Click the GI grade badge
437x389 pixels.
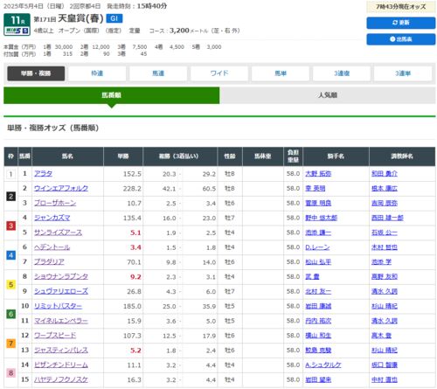tap(114, 18)
